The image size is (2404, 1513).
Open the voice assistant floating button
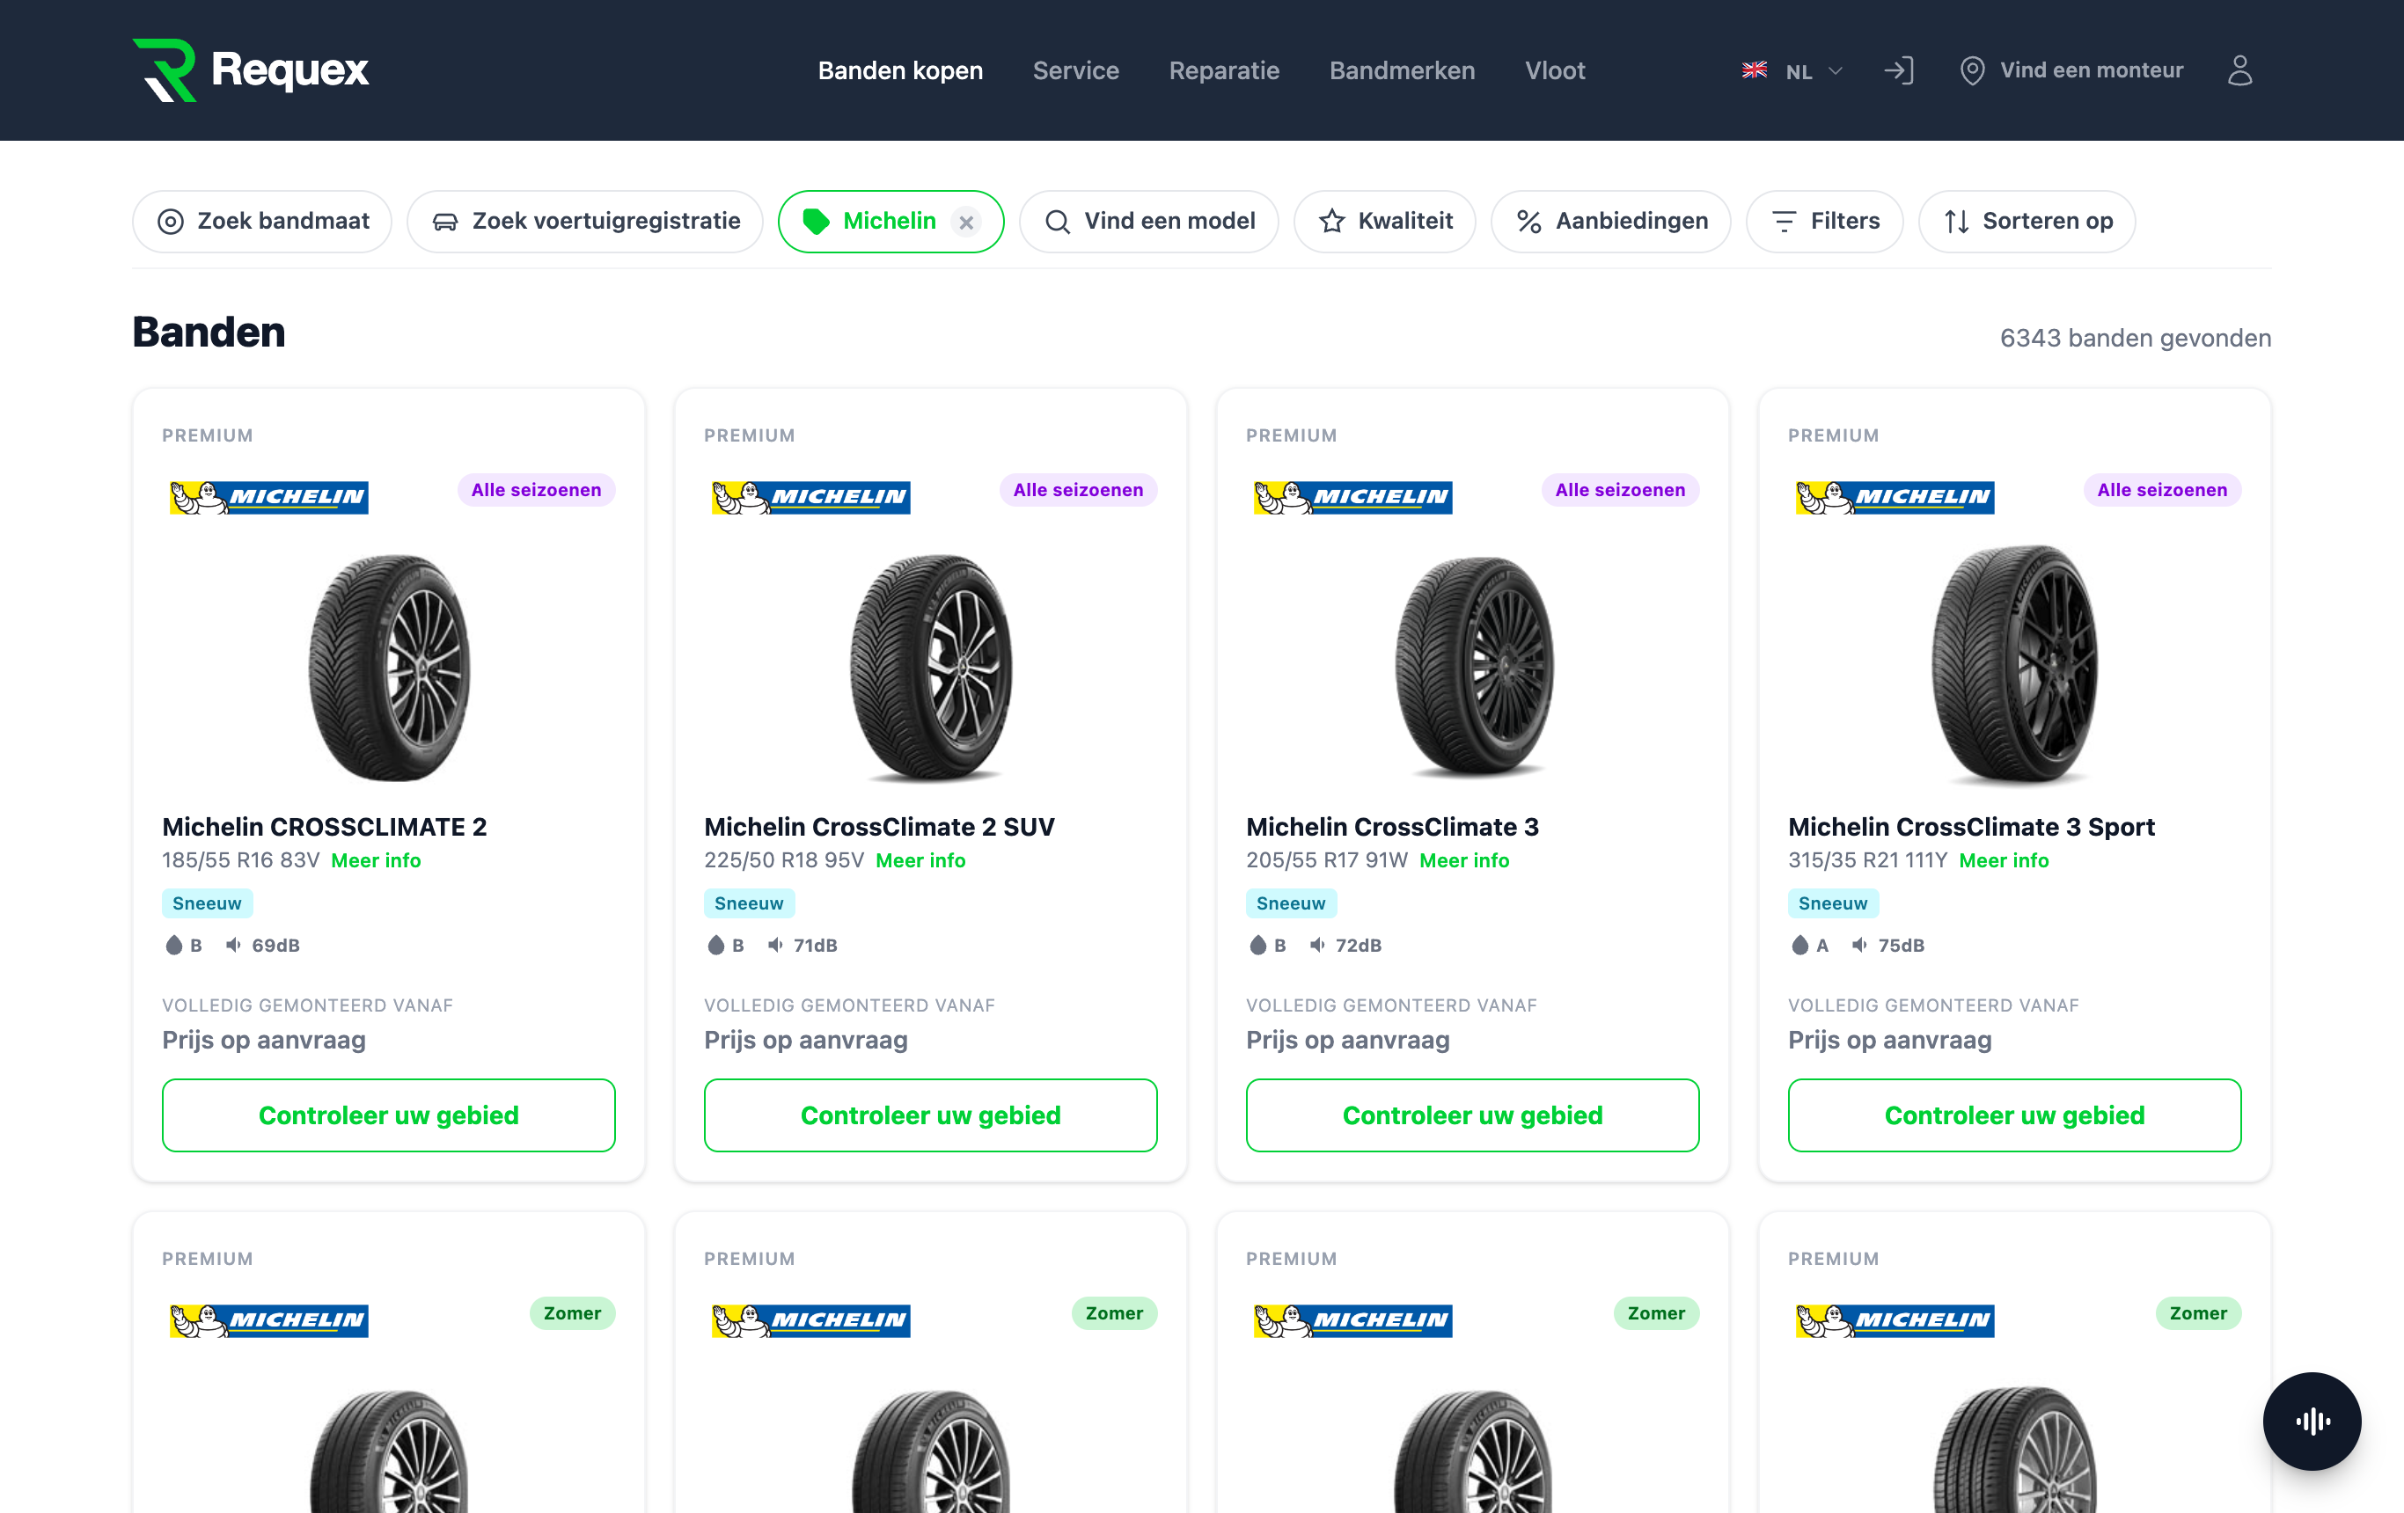pyautogui.click(x=2311, y=1420)
